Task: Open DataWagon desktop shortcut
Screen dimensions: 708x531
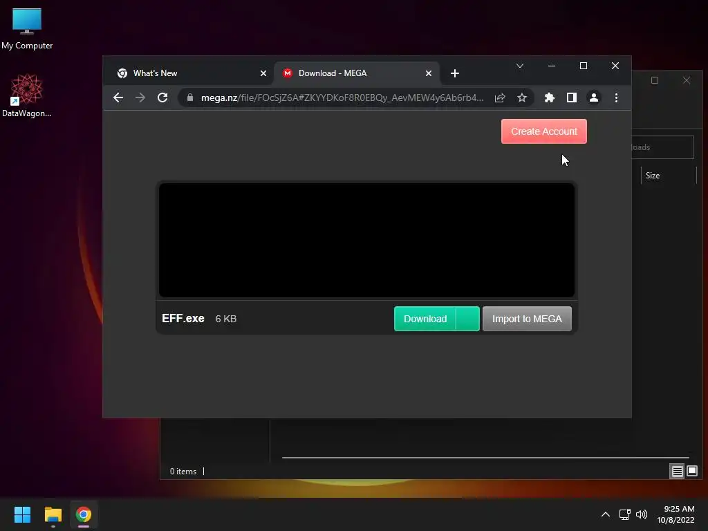Action: (x=26, y=95)
